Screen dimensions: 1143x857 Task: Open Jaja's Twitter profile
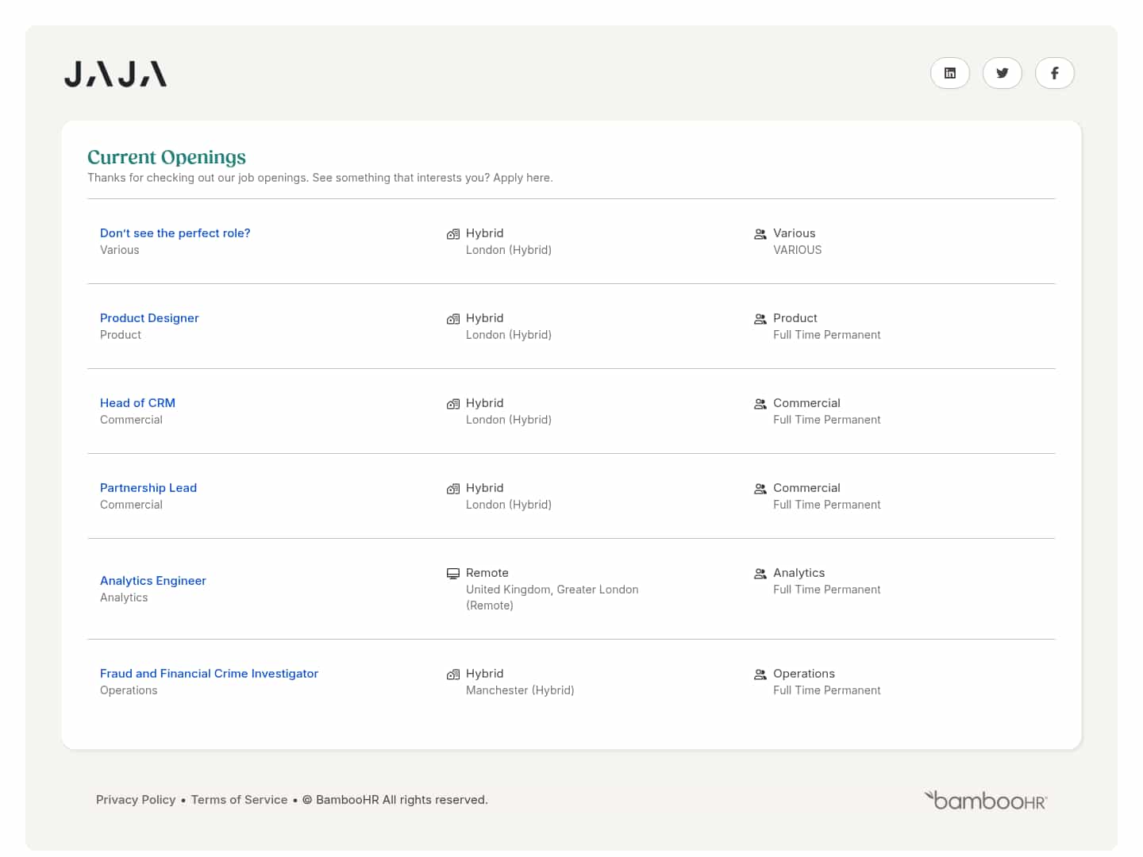coord(1003,72)
